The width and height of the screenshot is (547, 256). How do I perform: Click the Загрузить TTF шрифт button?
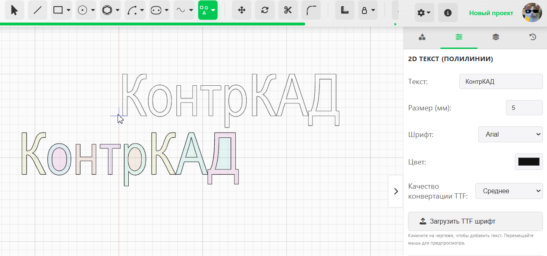[475, 221]
